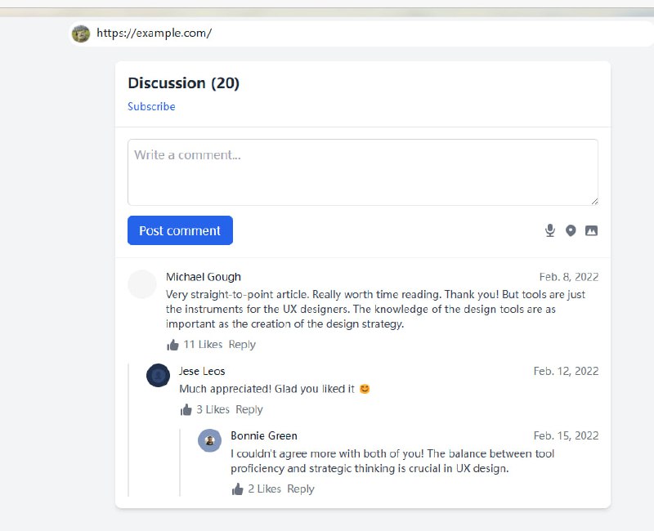This screenshot has width=654, height=531.
Task: Like Michael Gough's comment with thumbs-up
Action: pos(172,345)
